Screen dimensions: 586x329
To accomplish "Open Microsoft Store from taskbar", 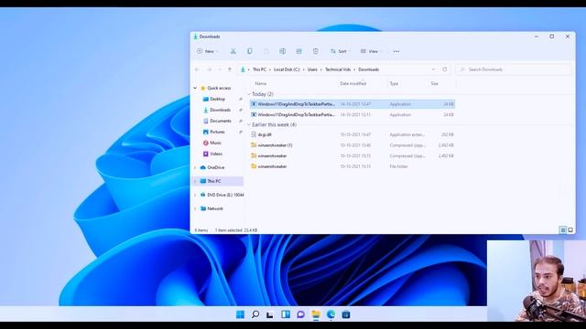I will (346, 314).
